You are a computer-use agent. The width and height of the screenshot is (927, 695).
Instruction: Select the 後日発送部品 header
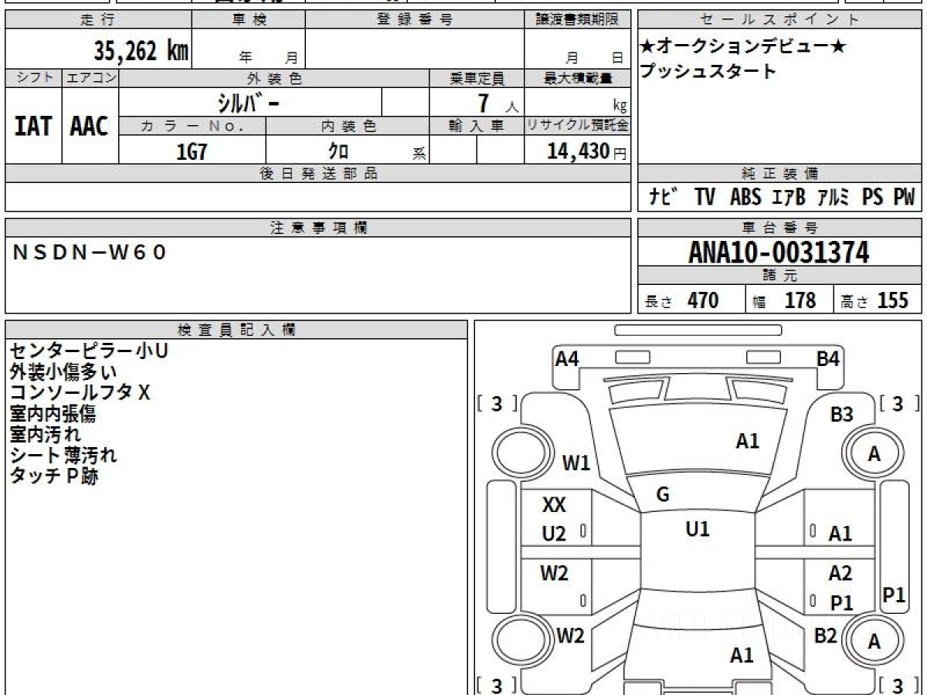318,173
